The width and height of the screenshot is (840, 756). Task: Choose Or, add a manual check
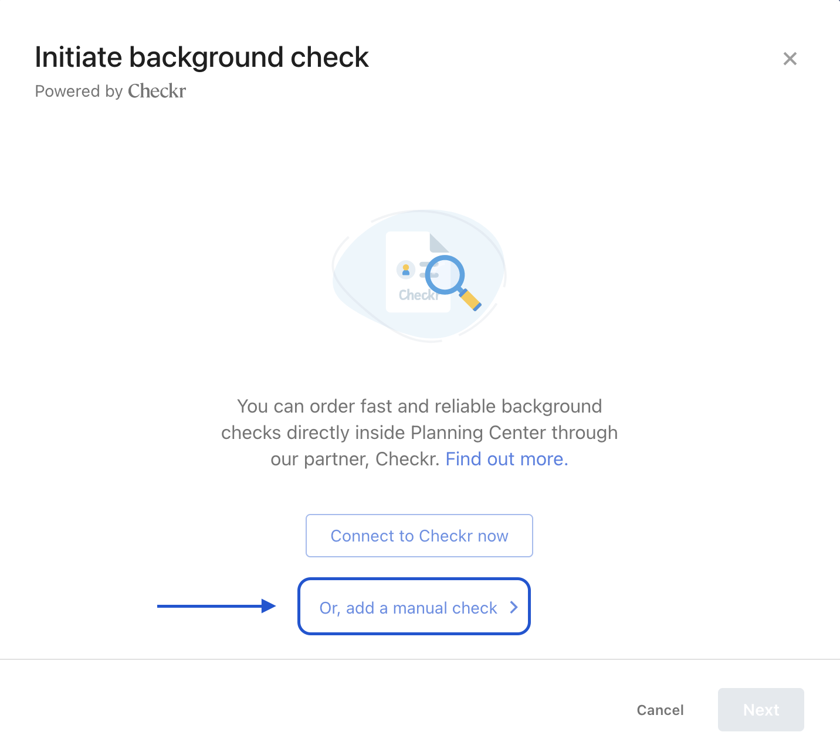(x=414, y=607)
